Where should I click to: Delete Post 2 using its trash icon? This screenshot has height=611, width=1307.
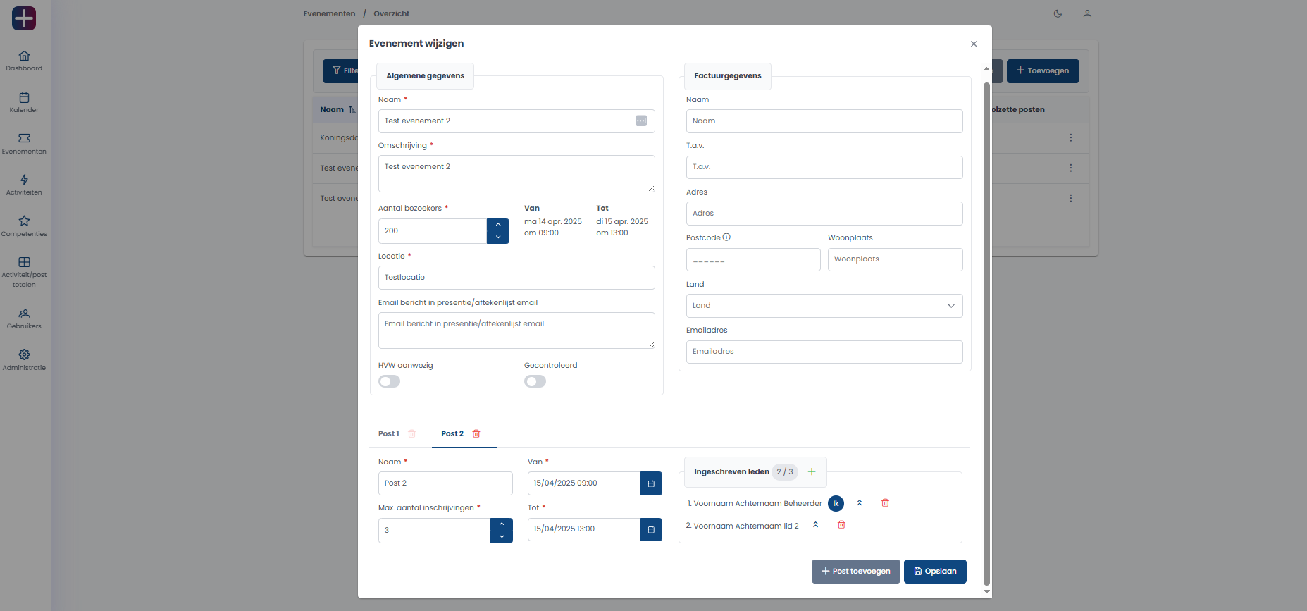click(476, 434)
